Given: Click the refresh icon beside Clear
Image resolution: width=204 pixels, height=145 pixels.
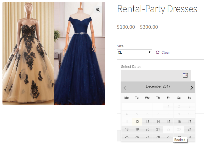Looking at the screenshot, I should 158,52.
